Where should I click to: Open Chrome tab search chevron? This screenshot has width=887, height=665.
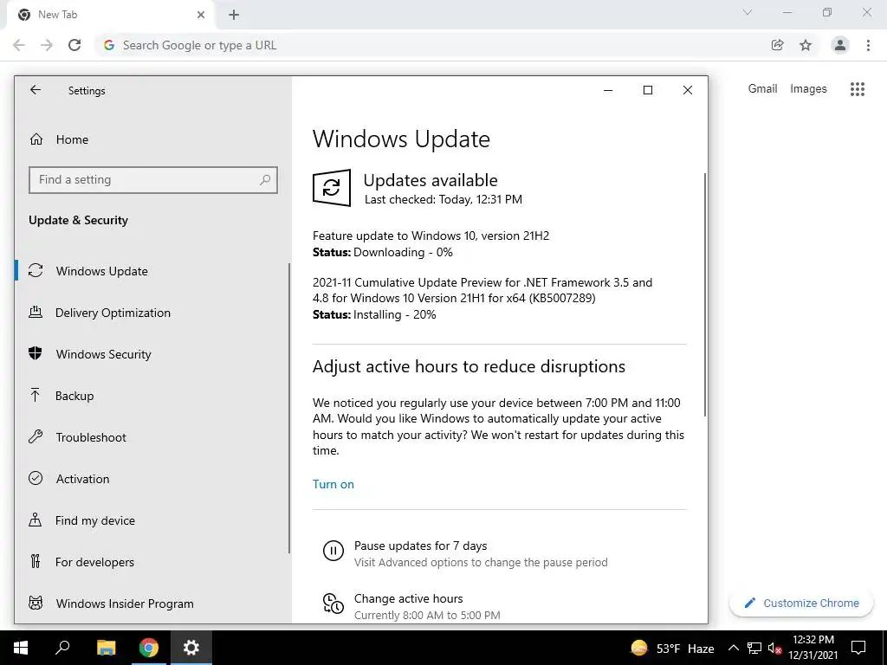[x=748, y=12]
